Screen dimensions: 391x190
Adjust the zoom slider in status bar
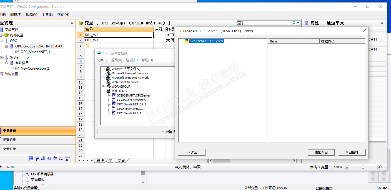[x=363, y=167]
